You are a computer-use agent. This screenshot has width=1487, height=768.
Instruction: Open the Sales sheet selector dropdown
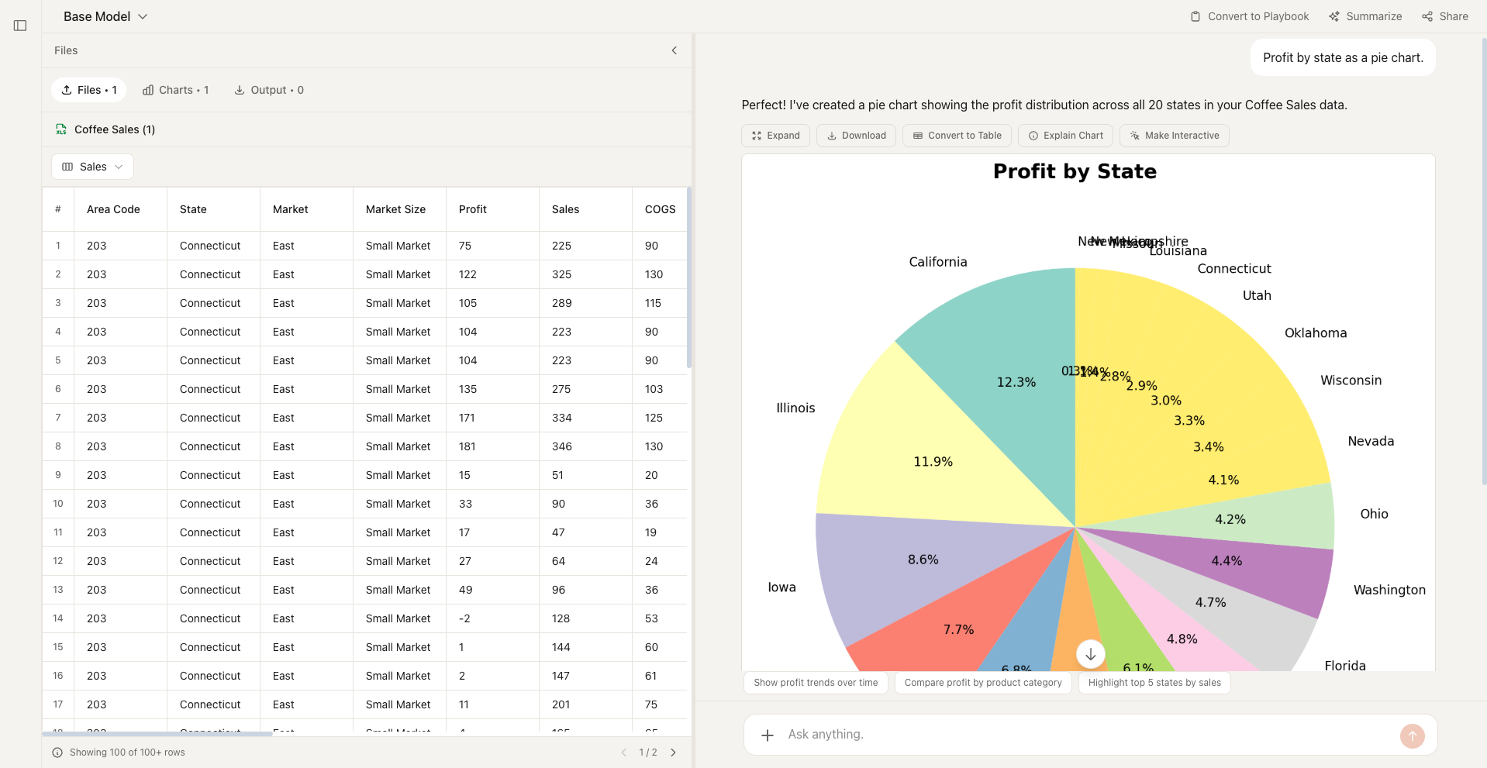point(92,167)
